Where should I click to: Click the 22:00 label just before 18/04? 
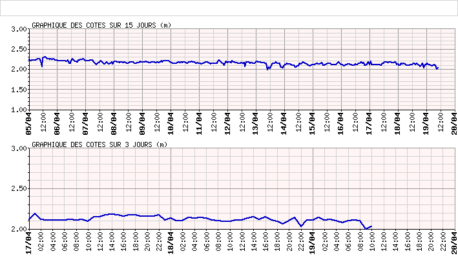(159, 241)
